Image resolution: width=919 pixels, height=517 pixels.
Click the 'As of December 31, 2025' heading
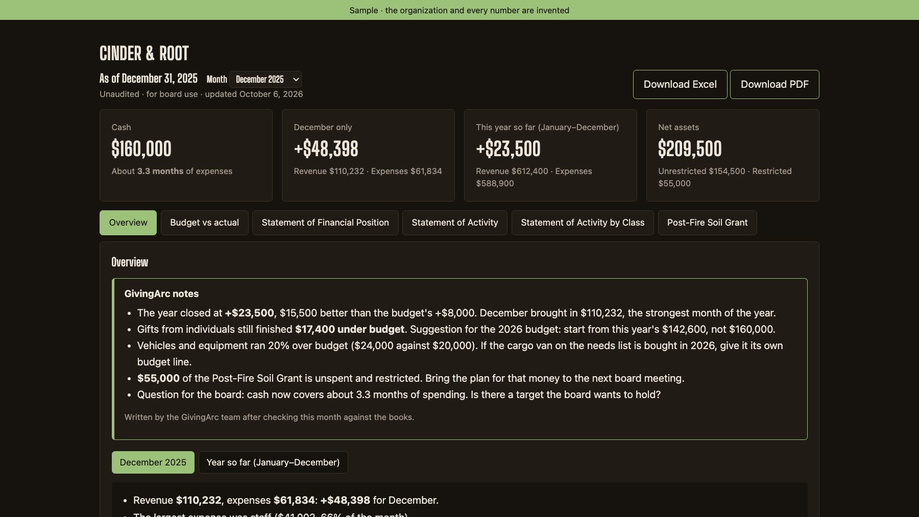[149, 79]
